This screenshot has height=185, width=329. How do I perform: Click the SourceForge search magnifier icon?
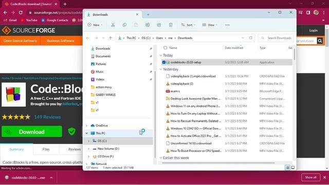click(320, 41)
